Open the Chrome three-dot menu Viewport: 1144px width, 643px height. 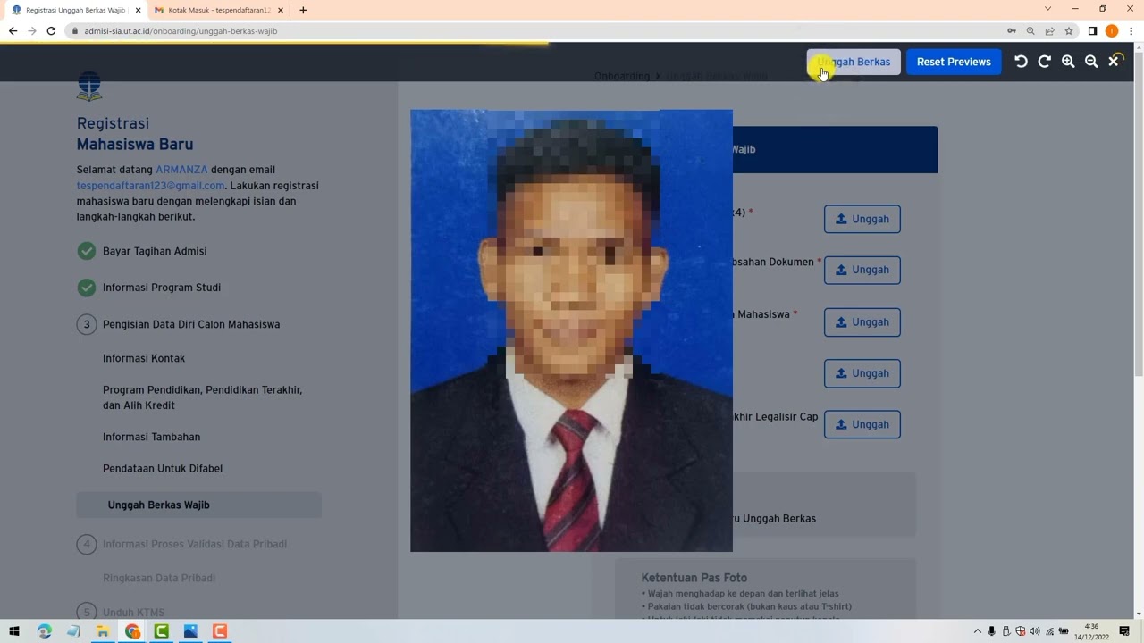[x=1131, y=30]
